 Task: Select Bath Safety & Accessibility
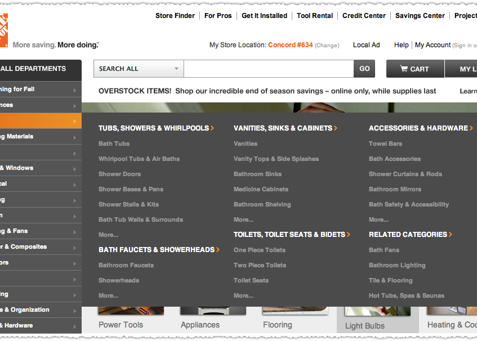coord(409,204)
